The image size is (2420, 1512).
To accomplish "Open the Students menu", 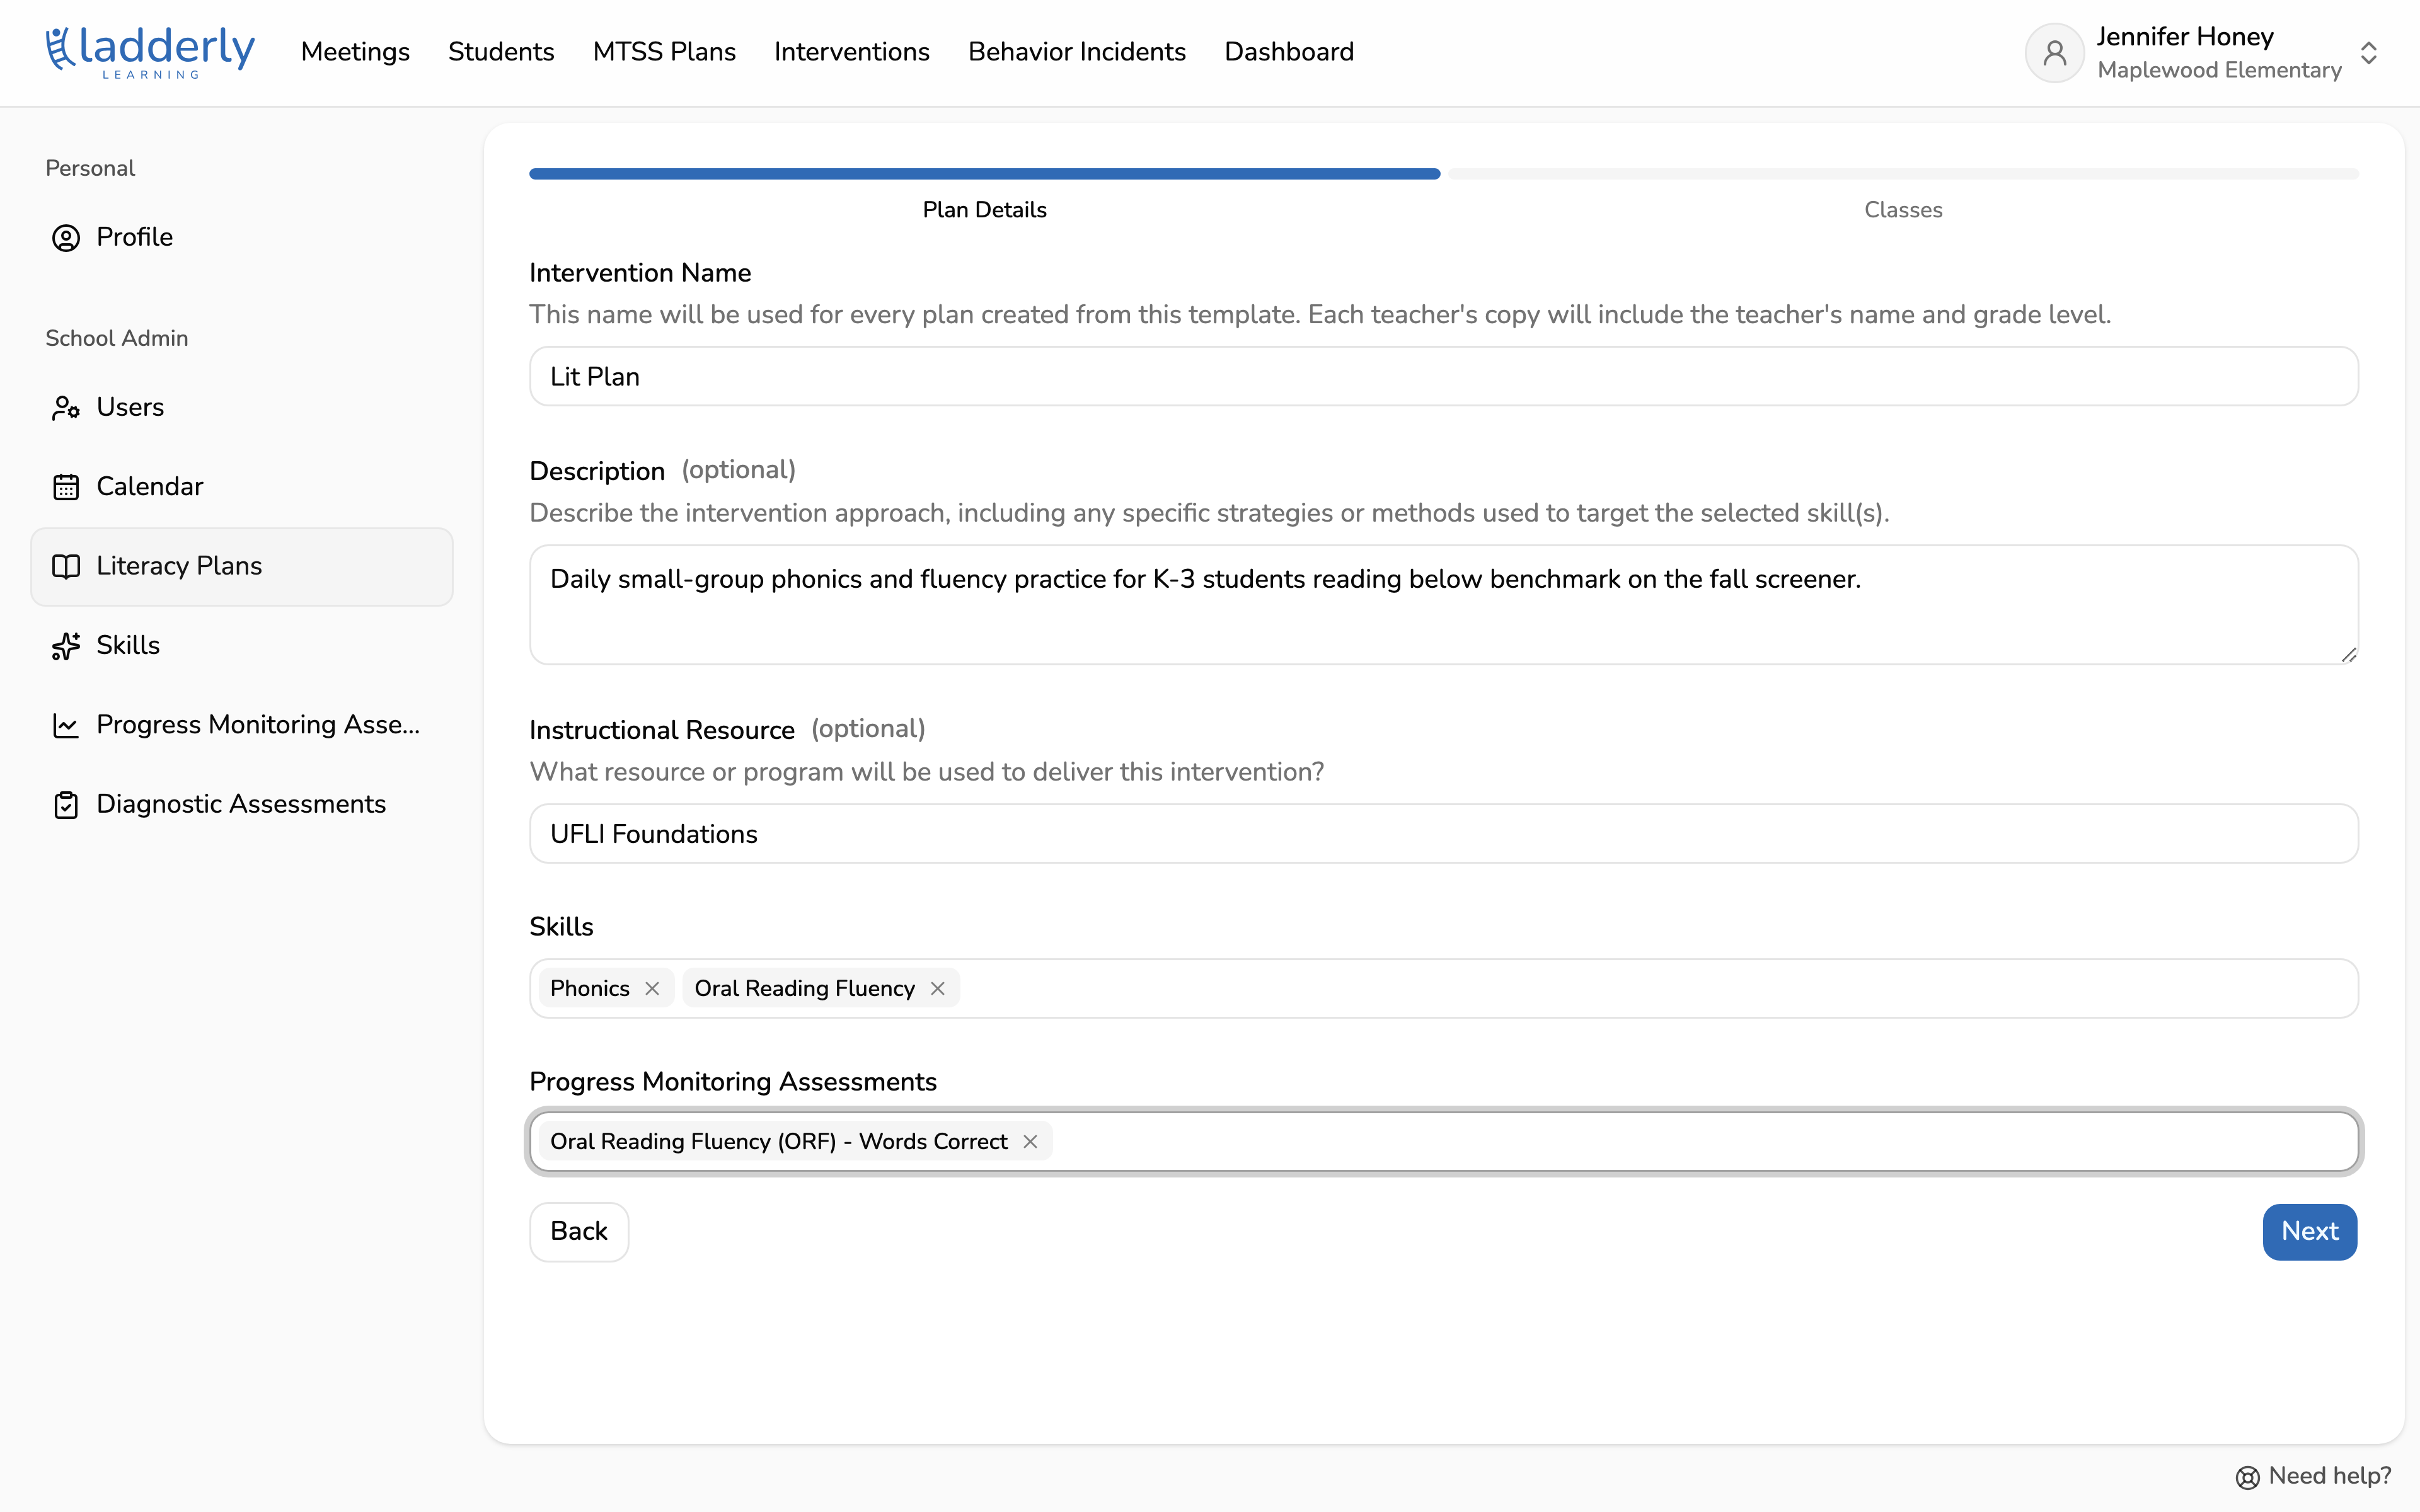I will pos(501,52).
